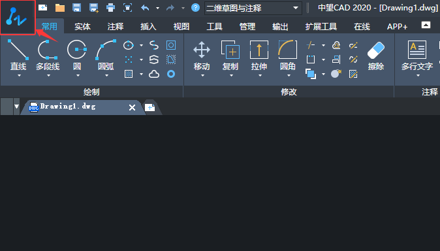Create a new drawing from quick access toolbar
Viewport: 440px width, 251px height.
coord(42,8)
